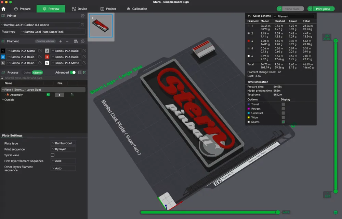Click the process settings search icon
Image resolution: width=342 pixels, height=219 pixels.
coord(2,78)
